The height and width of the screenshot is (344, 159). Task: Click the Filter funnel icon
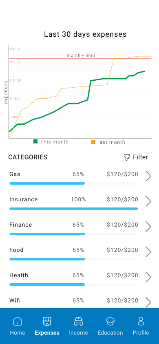tap(127, 157)
